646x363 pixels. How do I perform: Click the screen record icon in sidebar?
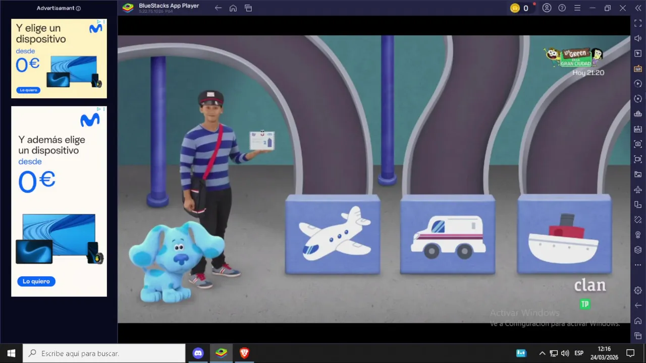(638, 159)
